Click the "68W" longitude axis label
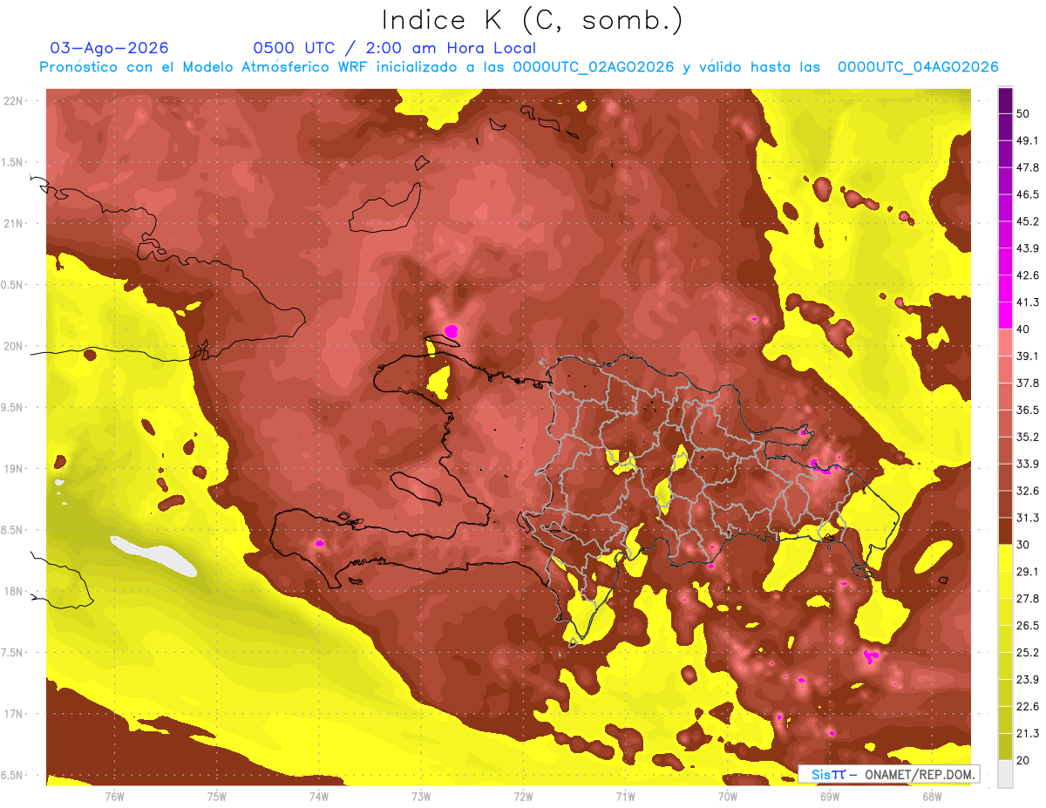The width and height of the screenshot is (1046, 808). 932,797
